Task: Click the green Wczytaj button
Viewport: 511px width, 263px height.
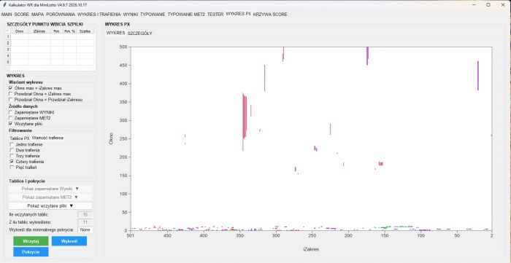Action: tap(31, 241)
